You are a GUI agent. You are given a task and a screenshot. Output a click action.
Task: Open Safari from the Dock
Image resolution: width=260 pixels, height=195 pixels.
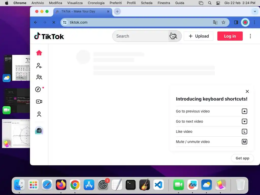(47, 185)
